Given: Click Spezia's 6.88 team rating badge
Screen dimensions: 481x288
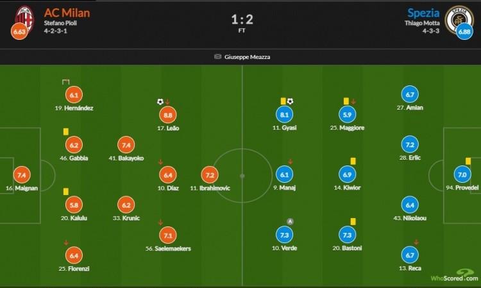Looking at the screenshot, I should click(464, 31).
